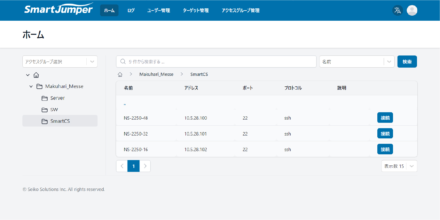Click address 10.5.28.101
The height and width of the screenshot is (220, 440).
196,134
